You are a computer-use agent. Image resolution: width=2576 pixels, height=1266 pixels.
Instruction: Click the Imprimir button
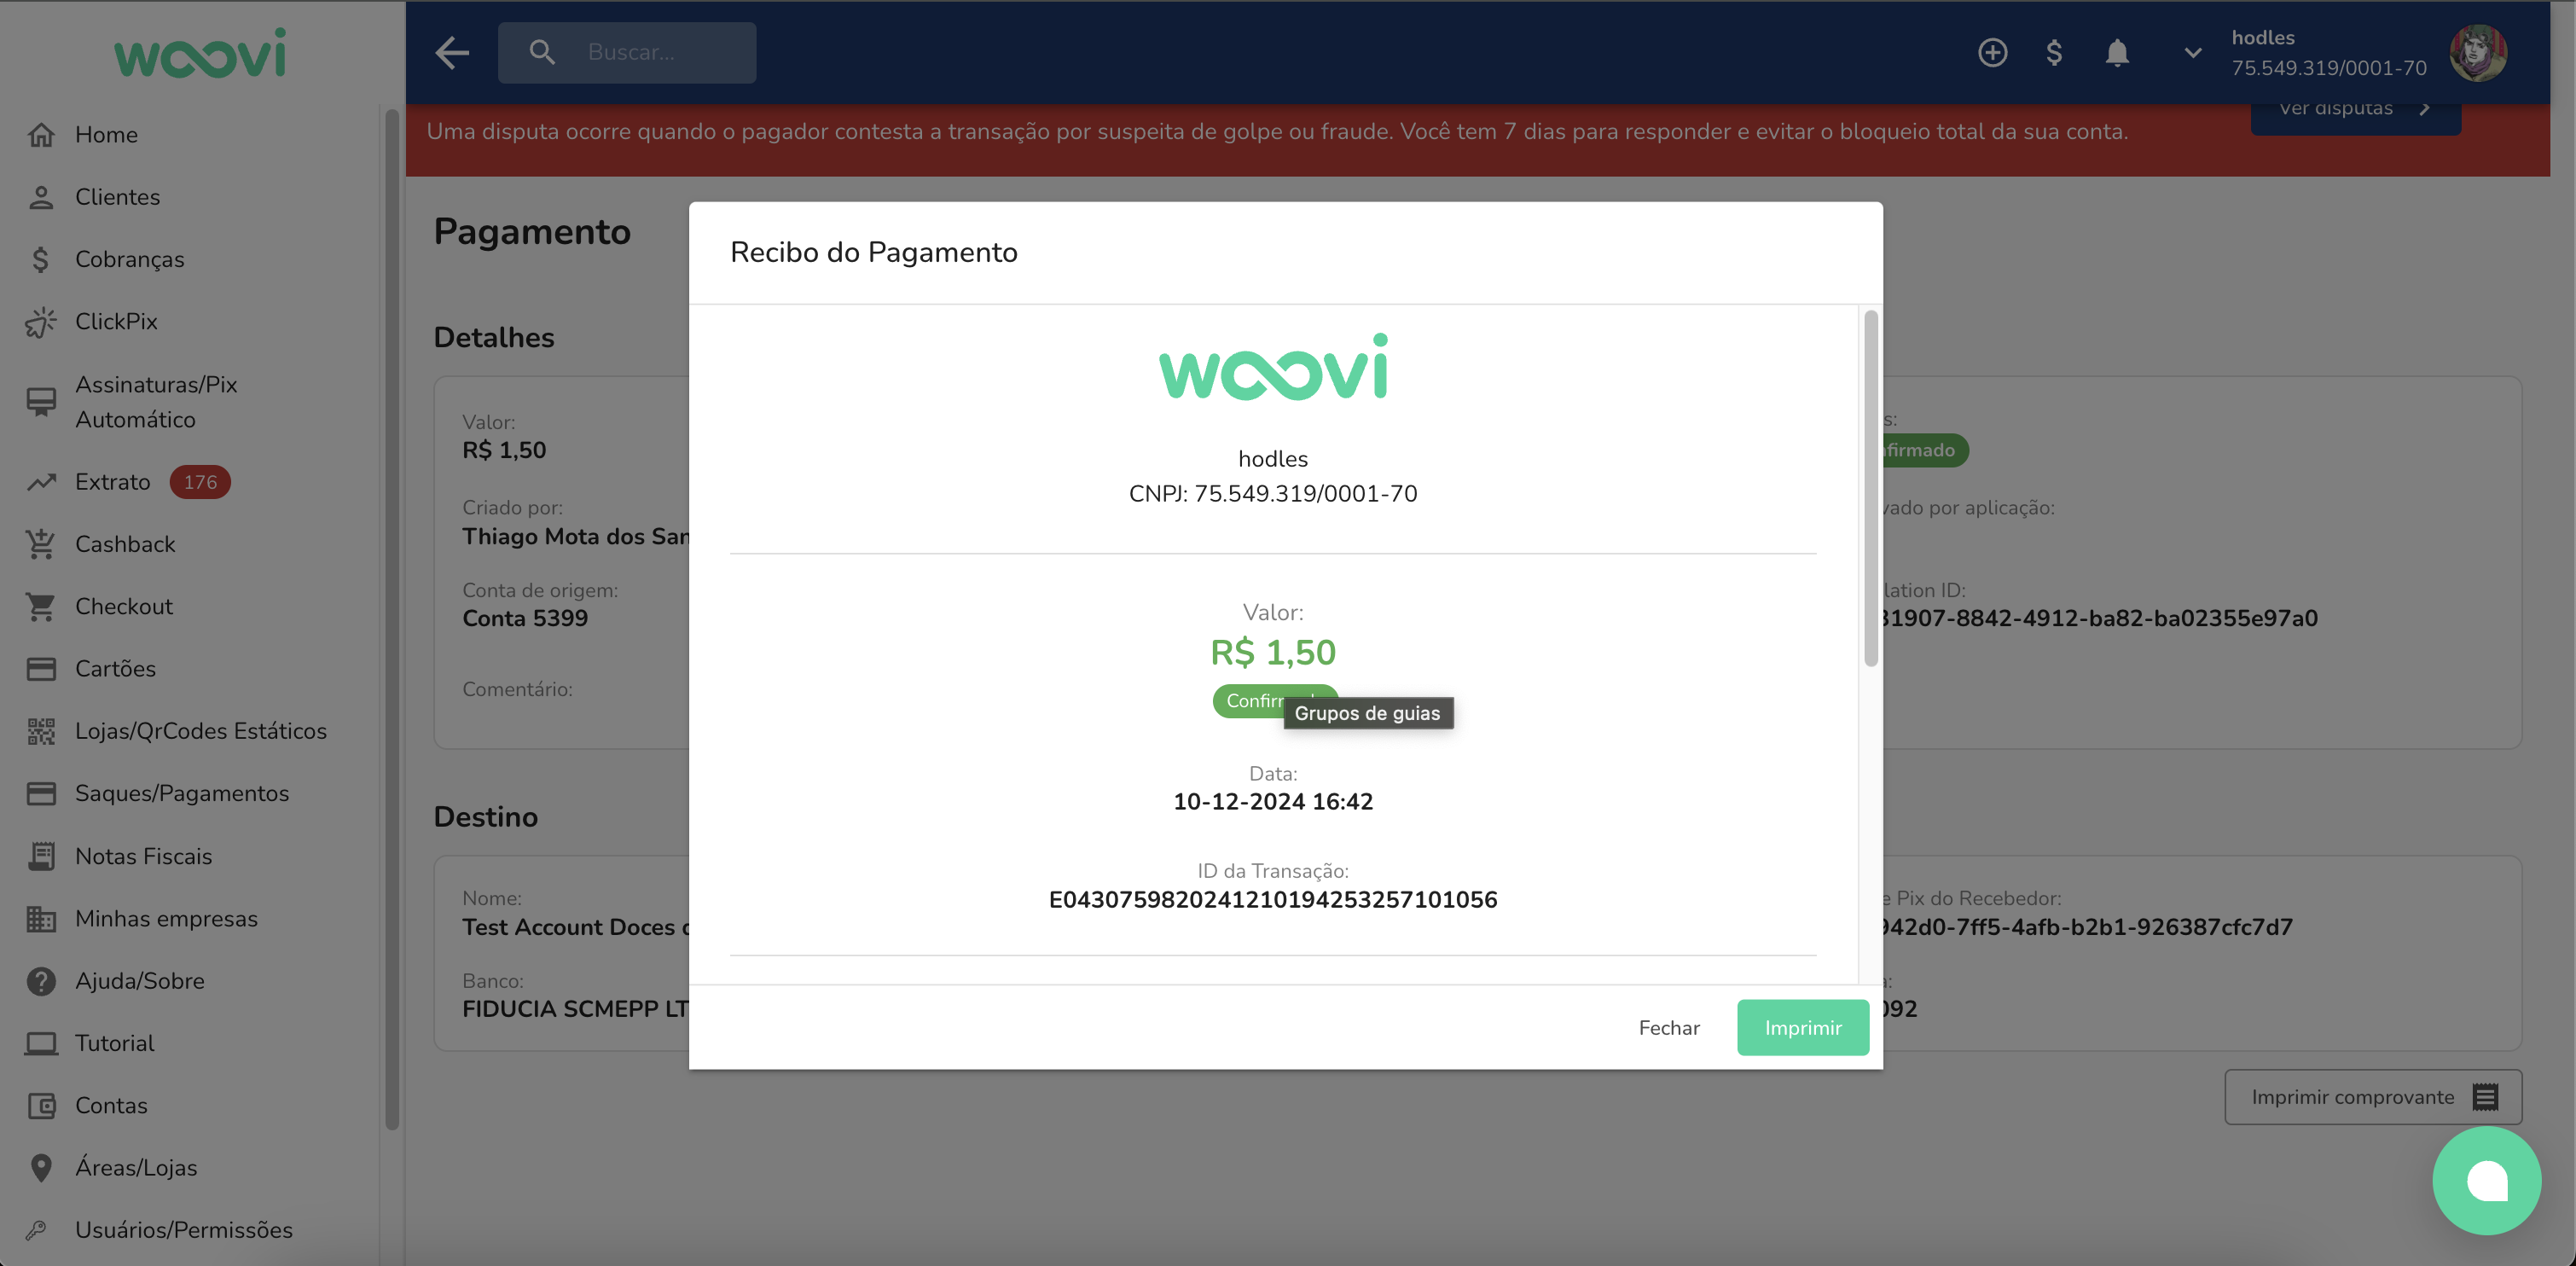click(1802, 1027)
